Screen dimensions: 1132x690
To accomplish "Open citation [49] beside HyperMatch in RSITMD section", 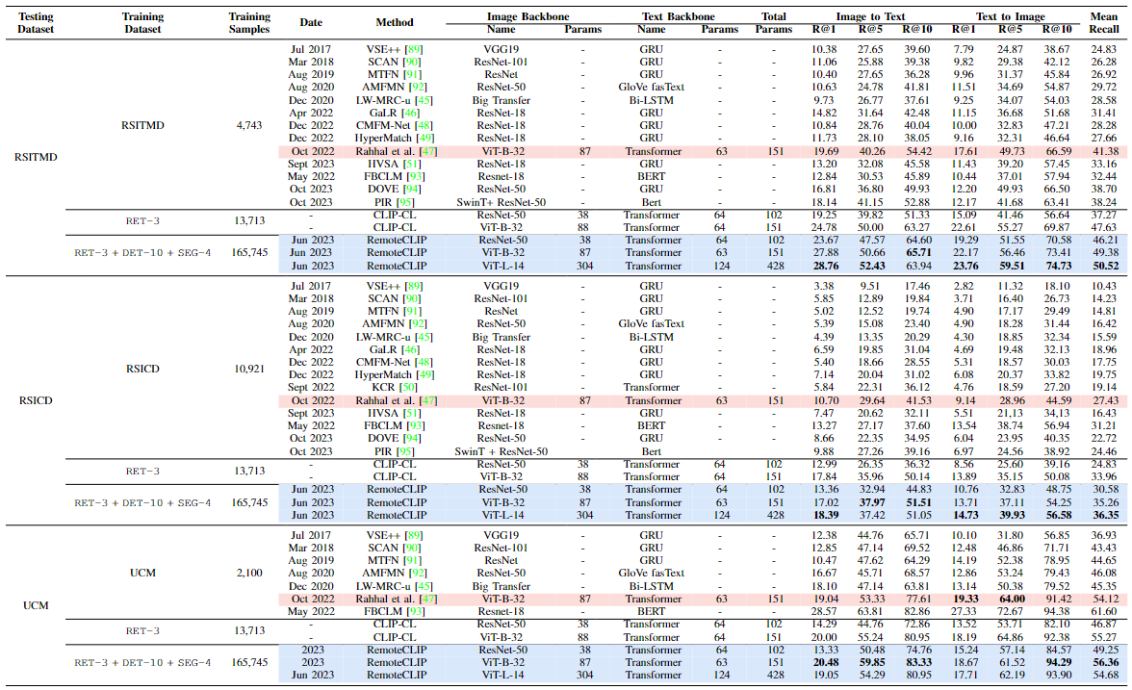I will (425, 139).
